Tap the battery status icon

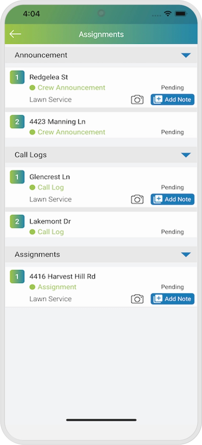click(181, 14)
